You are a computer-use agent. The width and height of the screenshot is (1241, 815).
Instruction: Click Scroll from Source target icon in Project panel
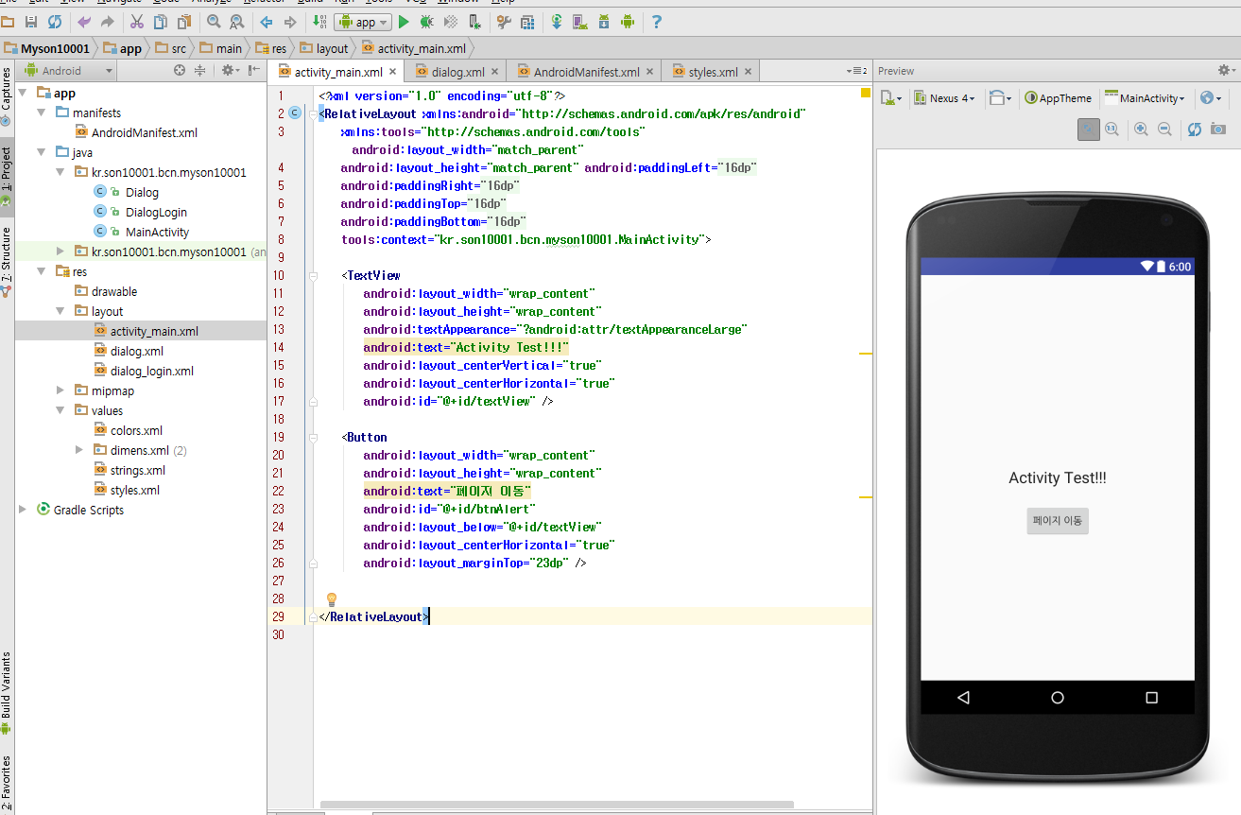pos(180,70)
